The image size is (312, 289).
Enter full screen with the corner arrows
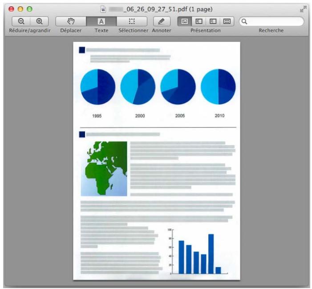[x=304, y=8]
